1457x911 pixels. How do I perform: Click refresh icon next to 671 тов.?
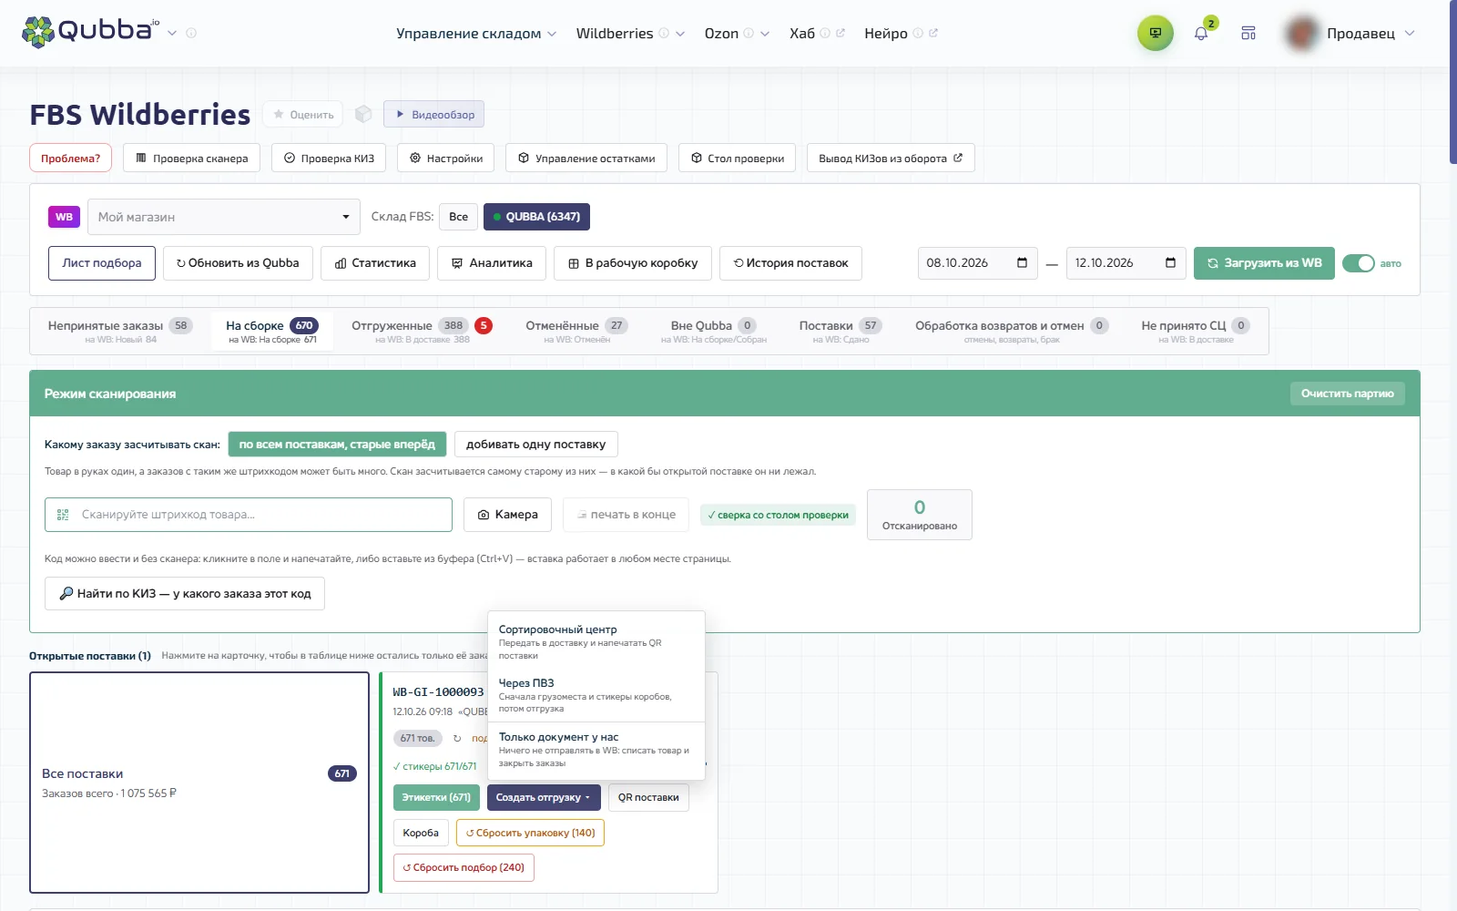tap(457, 738)
